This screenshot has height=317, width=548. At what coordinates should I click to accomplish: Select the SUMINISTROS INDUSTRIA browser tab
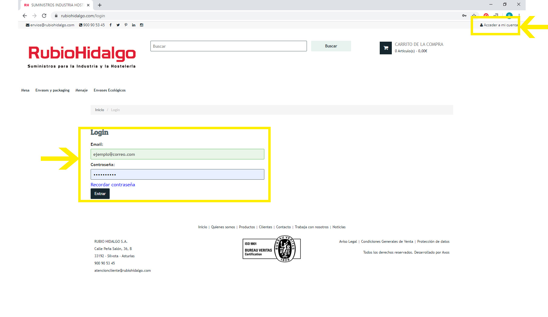pos(57,5)
